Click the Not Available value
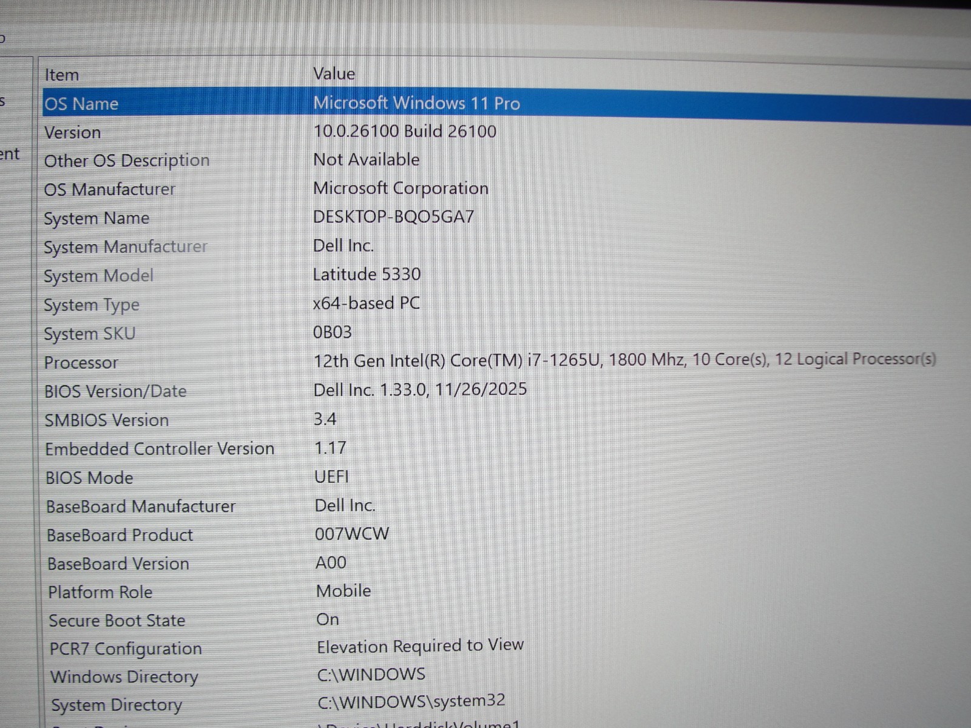The width and height of the screenshot is (971, 728). (366, 160)
